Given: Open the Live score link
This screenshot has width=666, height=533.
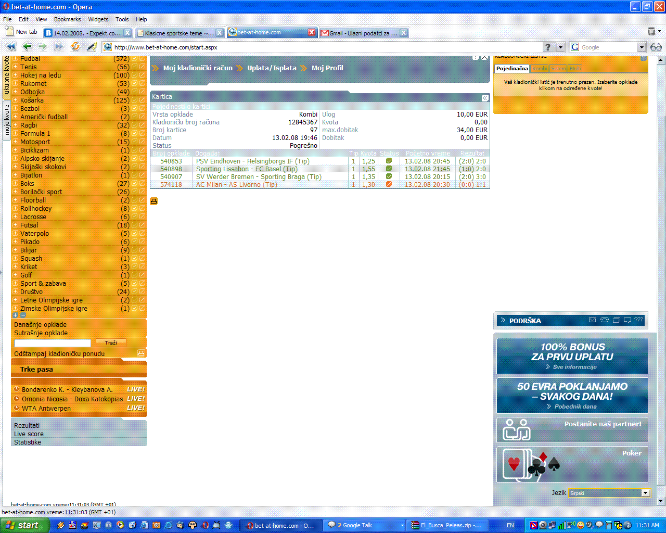Looking at the screenshot, I should pyautogui.click(x=29, y=434).
